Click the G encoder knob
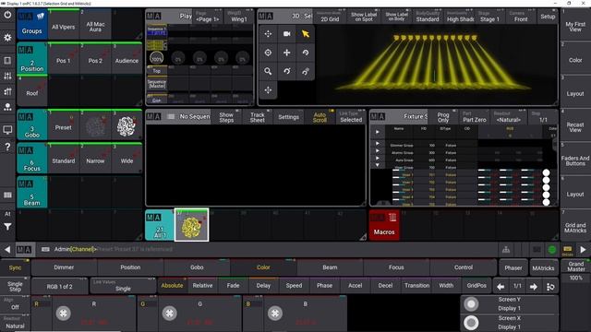Image resolution: width=591 pixels, height=332 pixels. click(170, 314)
